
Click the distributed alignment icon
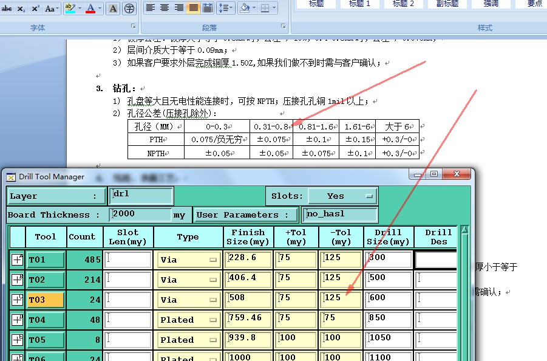[x=208, y=8]
